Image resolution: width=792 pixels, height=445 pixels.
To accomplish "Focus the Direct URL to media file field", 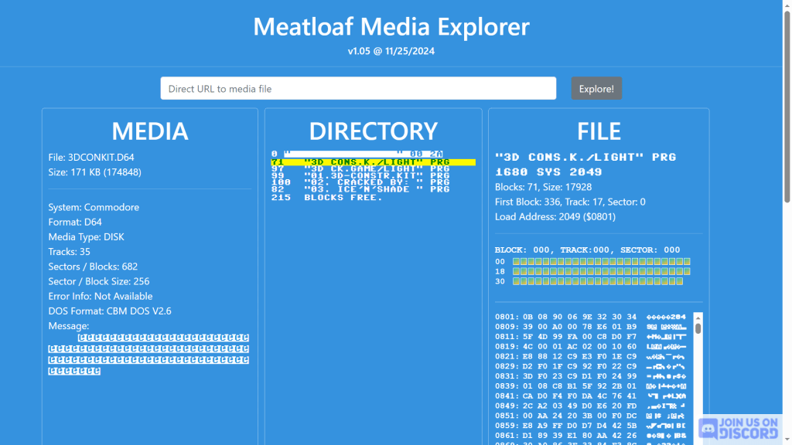I will [x=358, y=89].
